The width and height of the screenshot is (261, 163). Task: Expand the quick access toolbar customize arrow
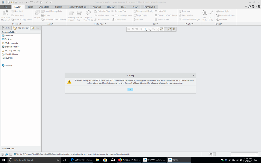click(51, 2)
